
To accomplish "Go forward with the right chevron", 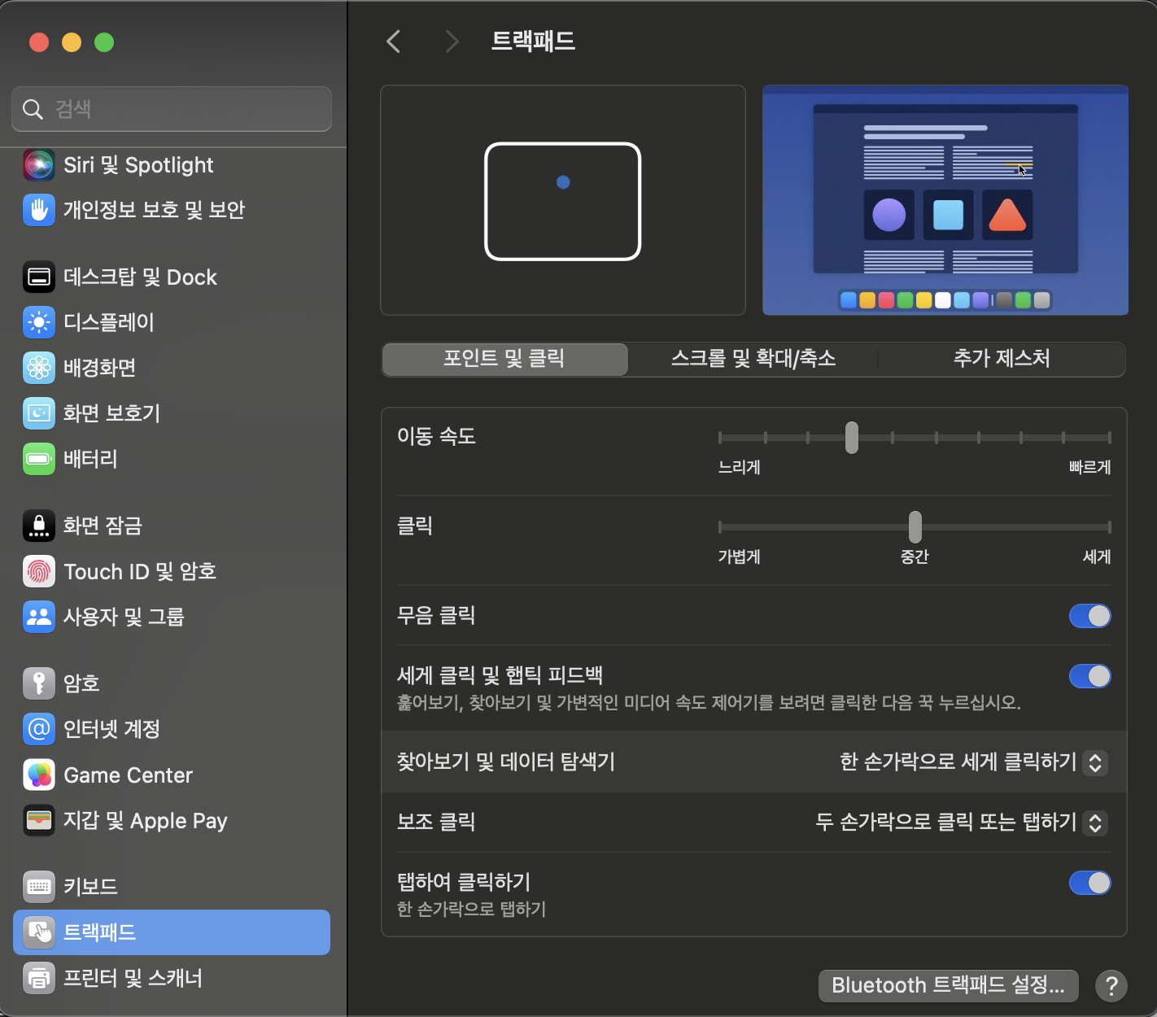I will point(452,41).
